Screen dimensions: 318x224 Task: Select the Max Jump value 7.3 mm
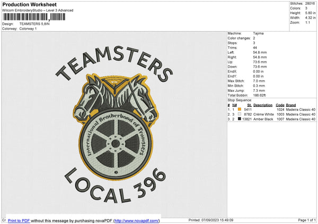259,90
